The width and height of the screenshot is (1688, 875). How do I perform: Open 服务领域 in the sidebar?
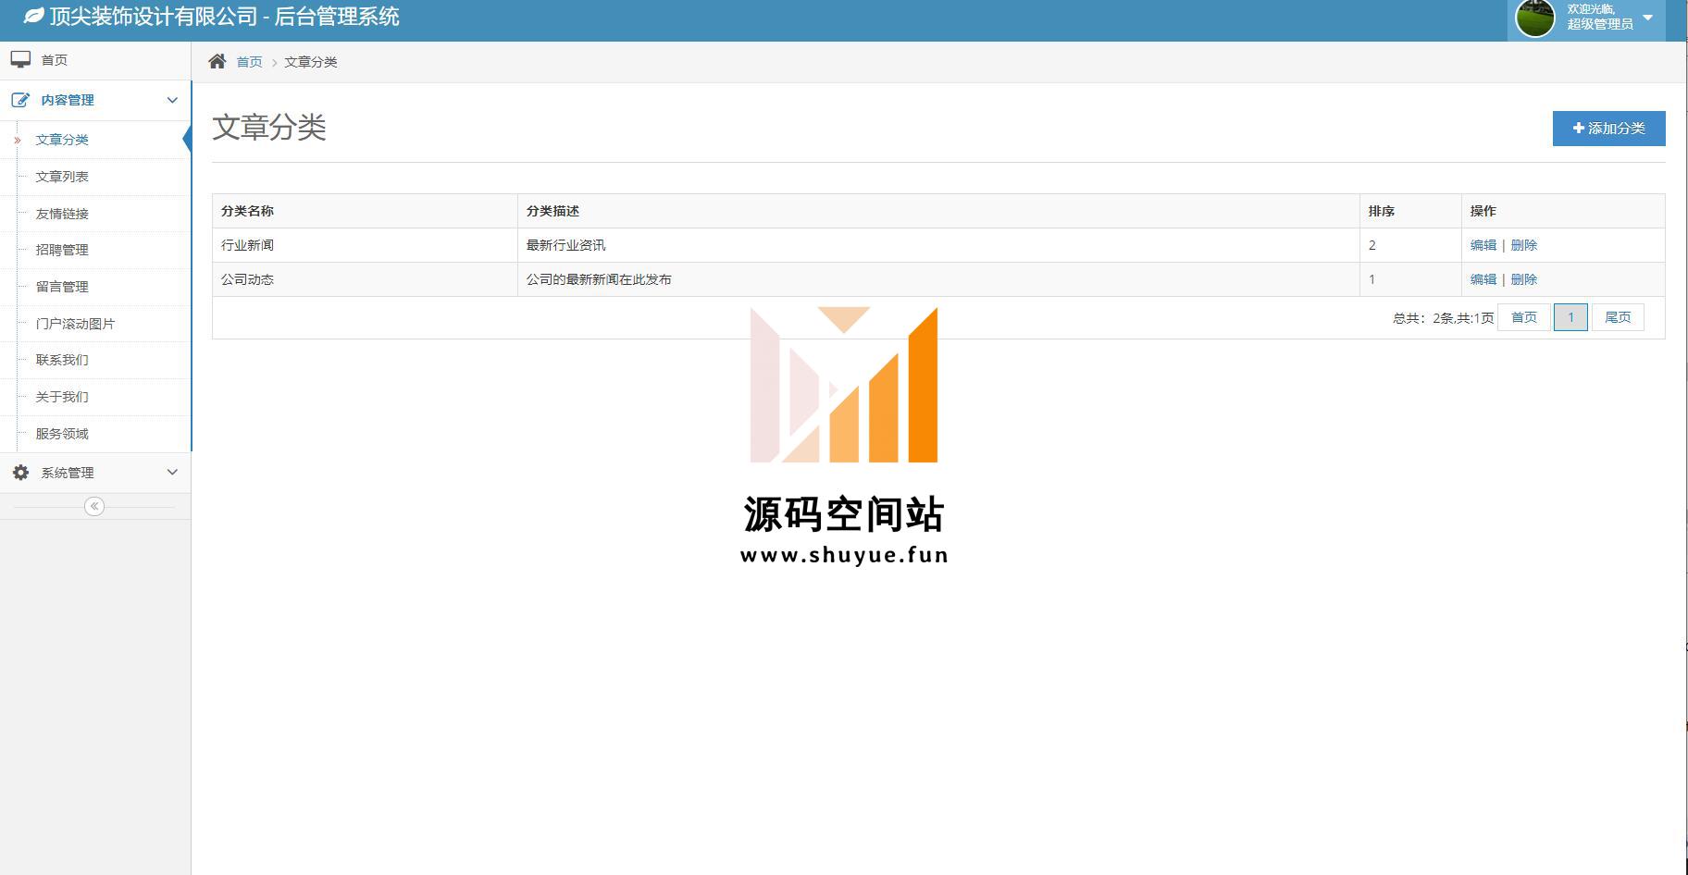coord(95,434)
